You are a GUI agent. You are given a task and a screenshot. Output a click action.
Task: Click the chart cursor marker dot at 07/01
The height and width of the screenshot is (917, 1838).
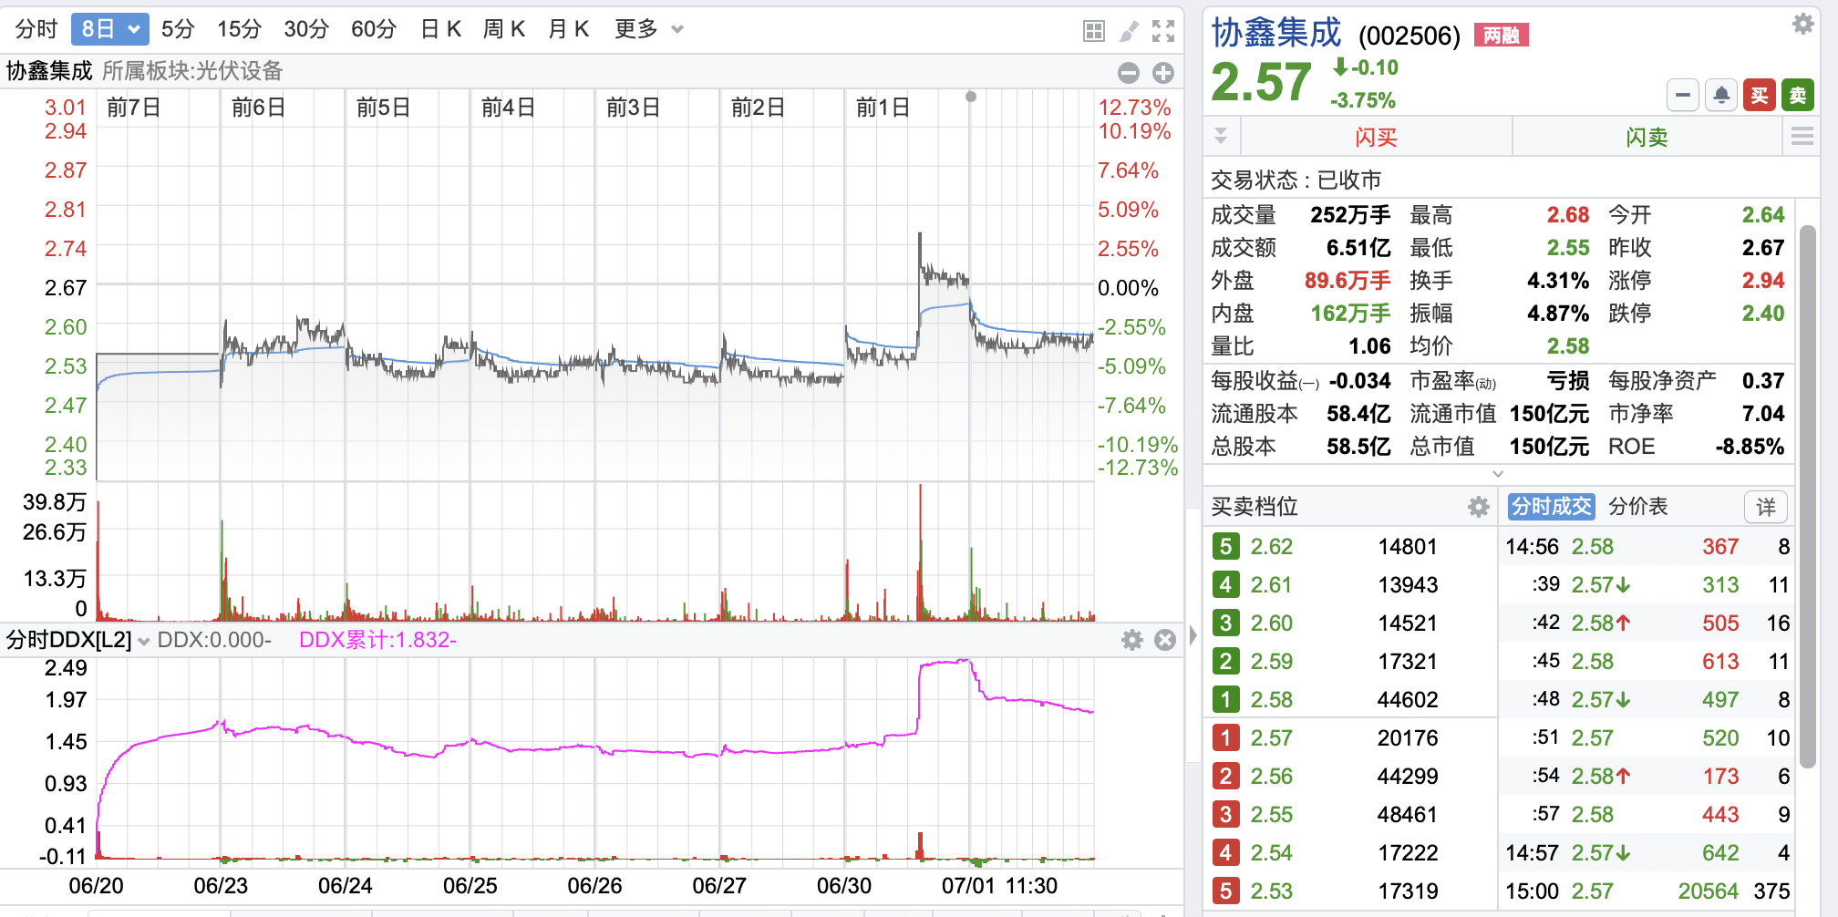(x=971, y=97)
